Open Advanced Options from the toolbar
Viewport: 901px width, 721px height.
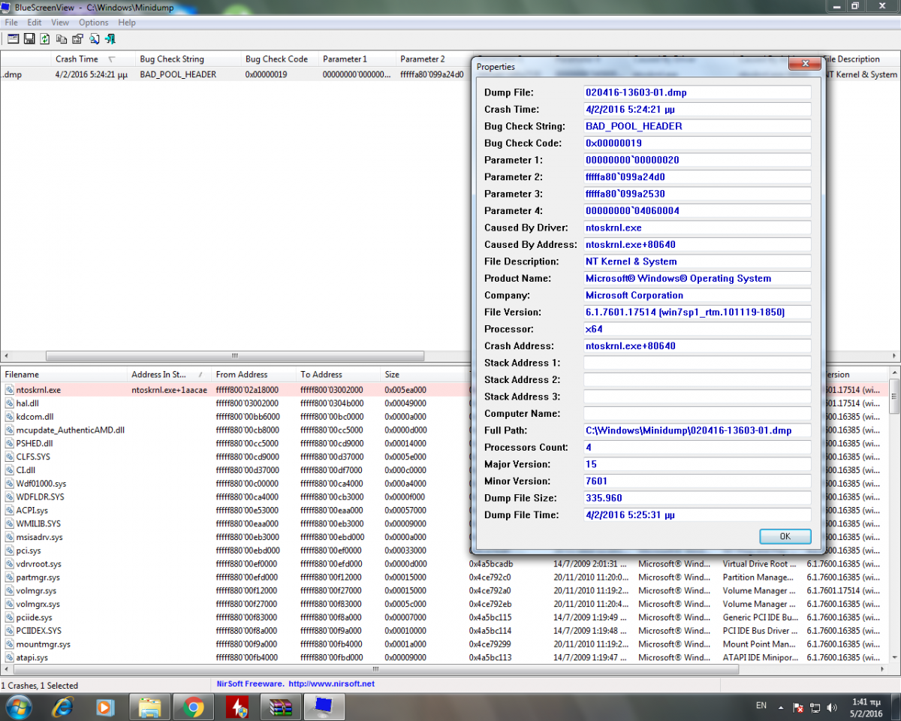[13, 38]
